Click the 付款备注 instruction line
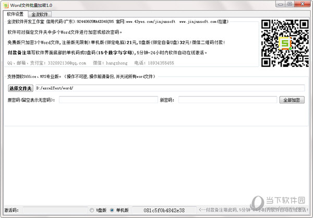This screenshot has height=218, width=313. (x=107, y=53)
